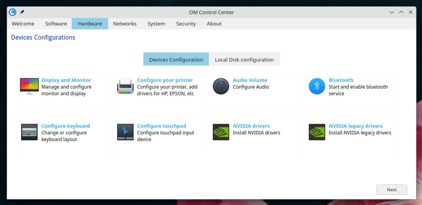Open the Configure keyboard link
This screenshot has height=205, width=422.
click(66, 126)
